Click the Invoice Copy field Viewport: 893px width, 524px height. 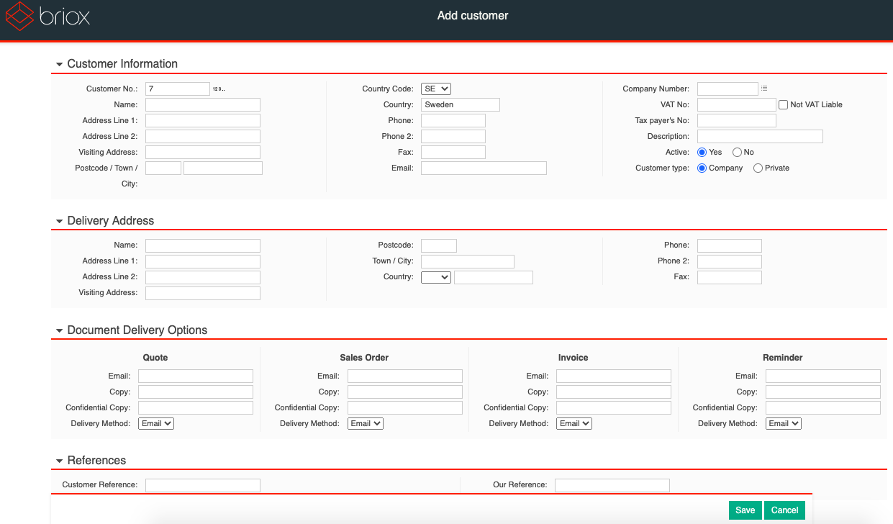[614, 392]
